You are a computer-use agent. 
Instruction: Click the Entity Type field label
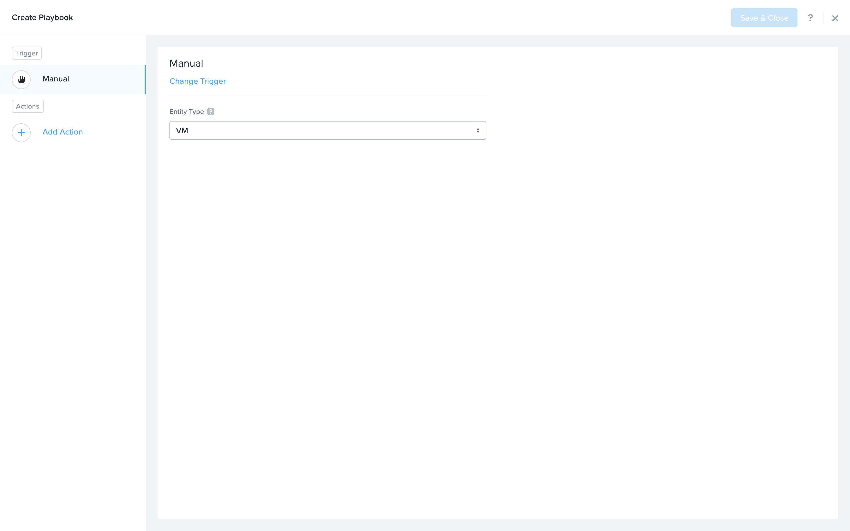[x=187, y=112]
